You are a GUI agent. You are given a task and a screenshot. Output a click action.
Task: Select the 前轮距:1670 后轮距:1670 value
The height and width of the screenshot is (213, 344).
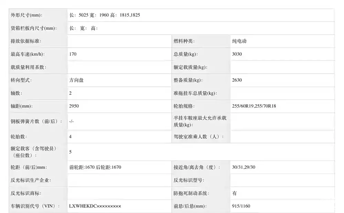coord(95,167)
